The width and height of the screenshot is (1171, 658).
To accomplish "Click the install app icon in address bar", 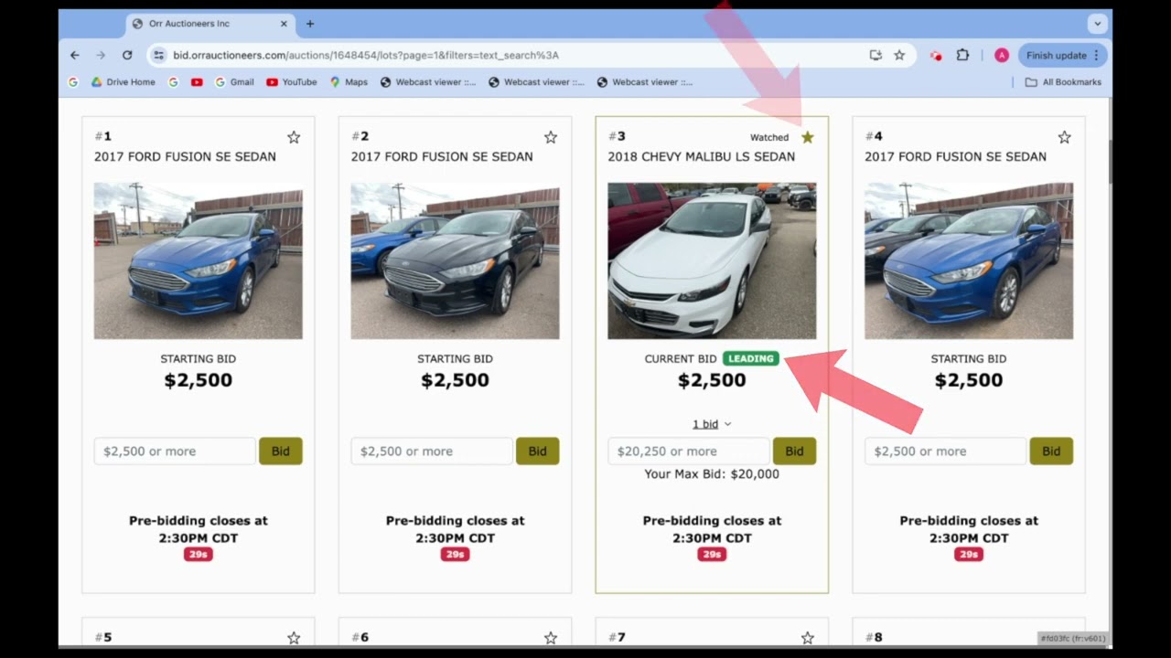I will point(876,55).
